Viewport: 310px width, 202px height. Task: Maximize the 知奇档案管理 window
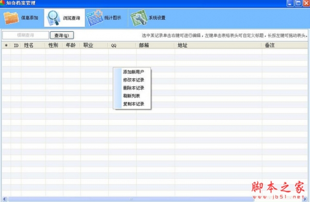[x=298, y=3]
